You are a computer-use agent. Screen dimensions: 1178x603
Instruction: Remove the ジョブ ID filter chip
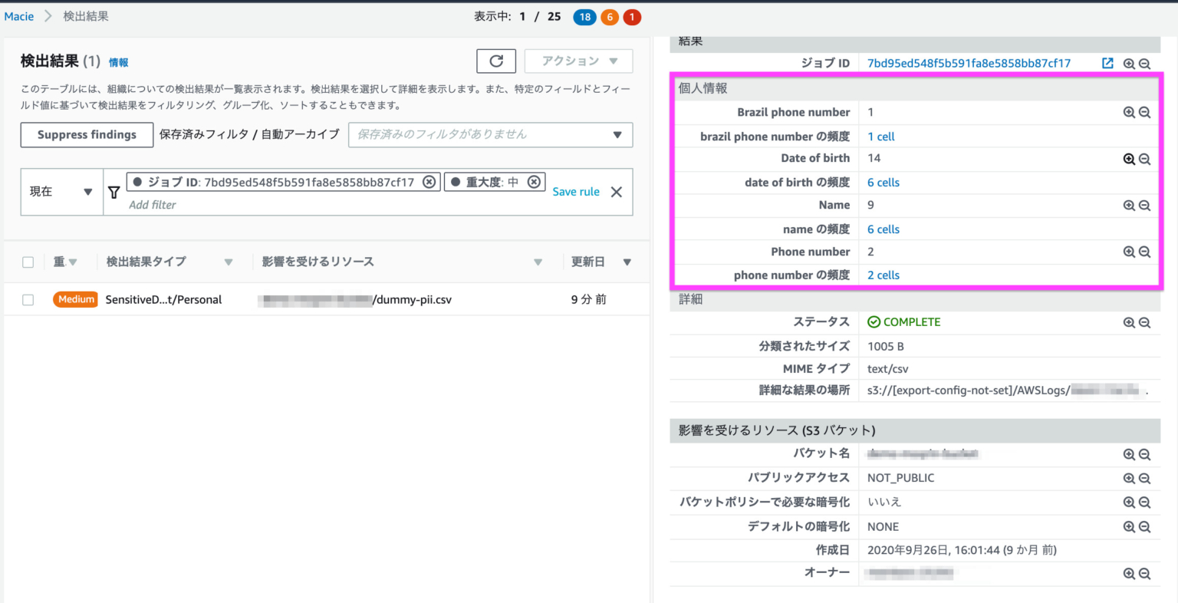[429, 181]
